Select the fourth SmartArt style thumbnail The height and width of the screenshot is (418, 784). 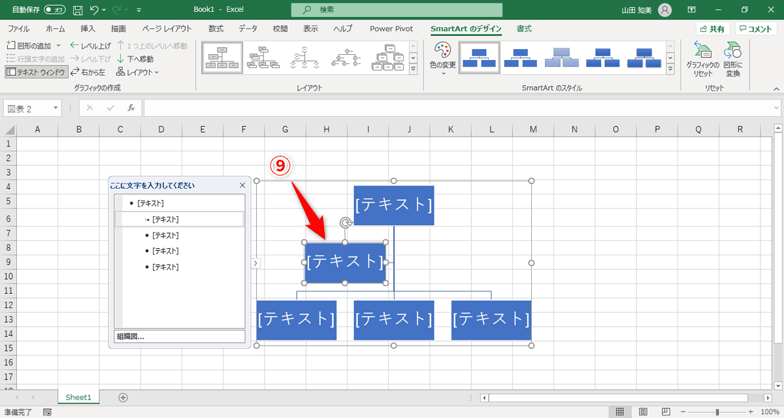[603, 58]
